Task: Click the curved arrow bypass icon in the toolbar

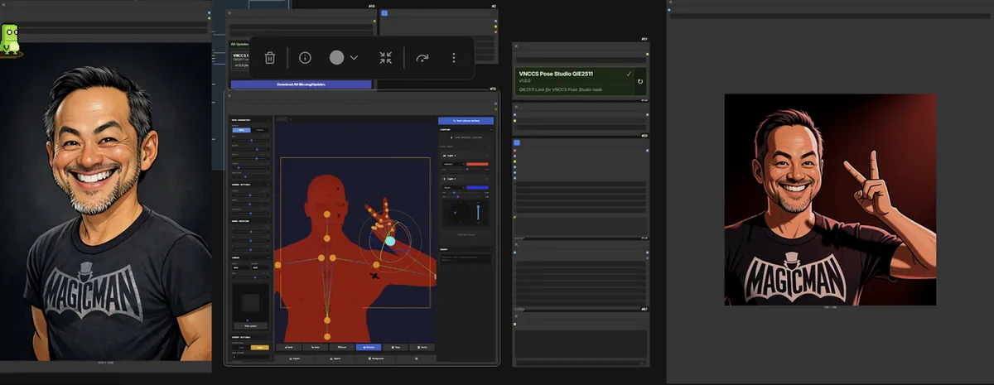Action: pyautogui.click(x=422, y=58)
